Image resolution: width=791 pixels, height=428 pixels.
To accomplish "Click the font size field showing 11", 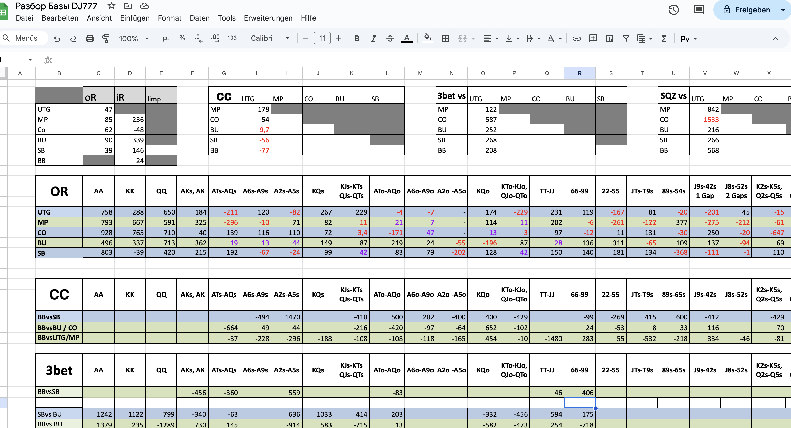I will pos(322,38).
